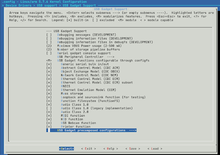Image resolution: width=220 pixels, height=155 pixels.
Task: Enable Serial gadget console support
Action: (49, 53)
